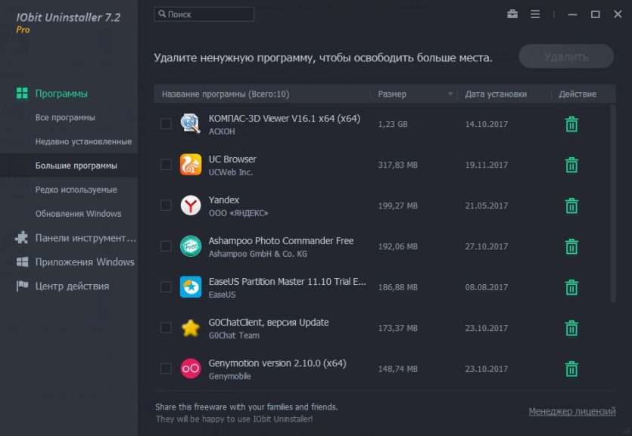
Task: Click the Yandex program icon
Action: coord(190,206)
